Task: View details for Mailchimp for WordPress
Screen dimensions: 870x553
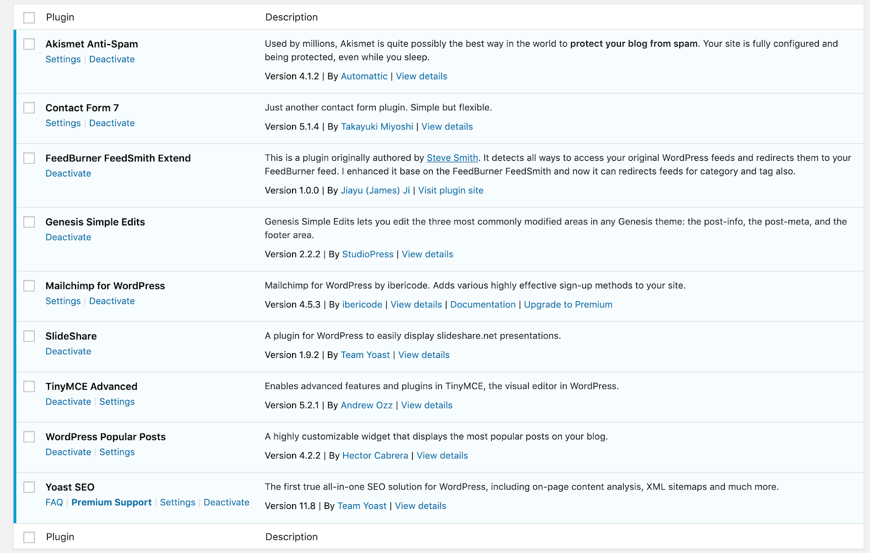Action: coord(417,304)
